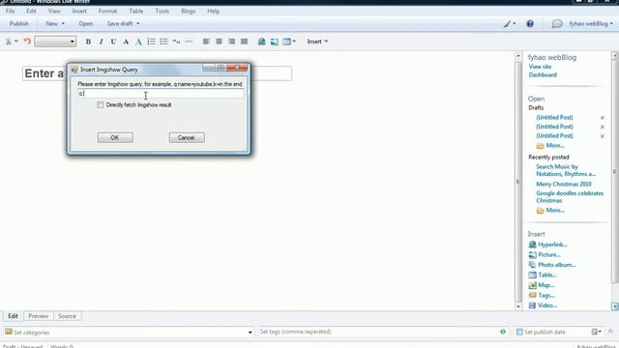The width and height of the screenshot is (619, 348).
Task: Switch to Preview tab
Action: 39,316
